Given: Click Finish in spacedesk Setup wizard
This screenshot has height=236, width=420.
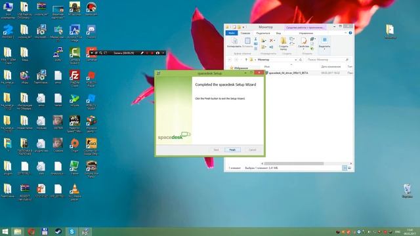Looking at the screenshot, I should 232,150.
